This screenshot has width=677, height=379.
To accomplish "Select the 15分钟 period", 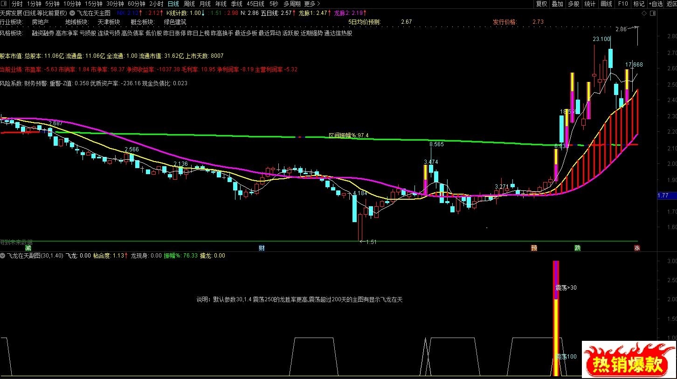I will click(x=94, y=4).
